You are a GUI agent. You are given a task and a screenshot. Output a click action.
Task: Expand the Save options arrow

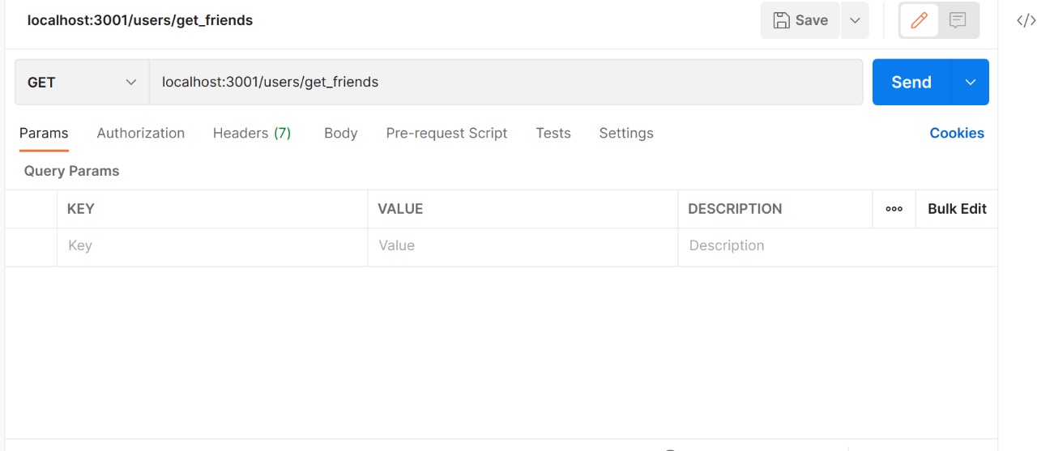(x=855, y=20)
